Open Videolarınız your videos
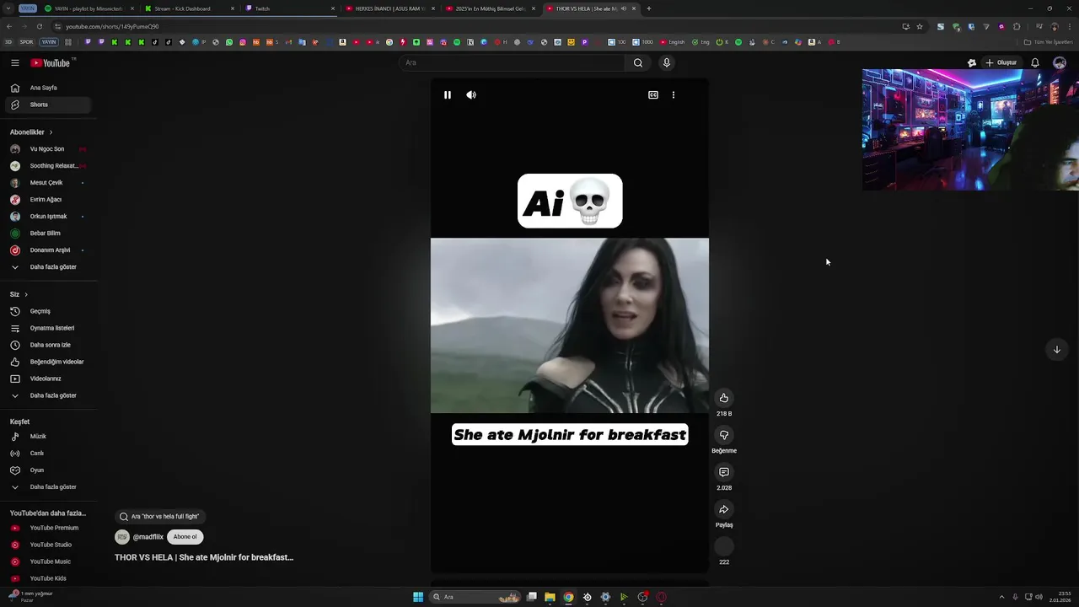 48,379
